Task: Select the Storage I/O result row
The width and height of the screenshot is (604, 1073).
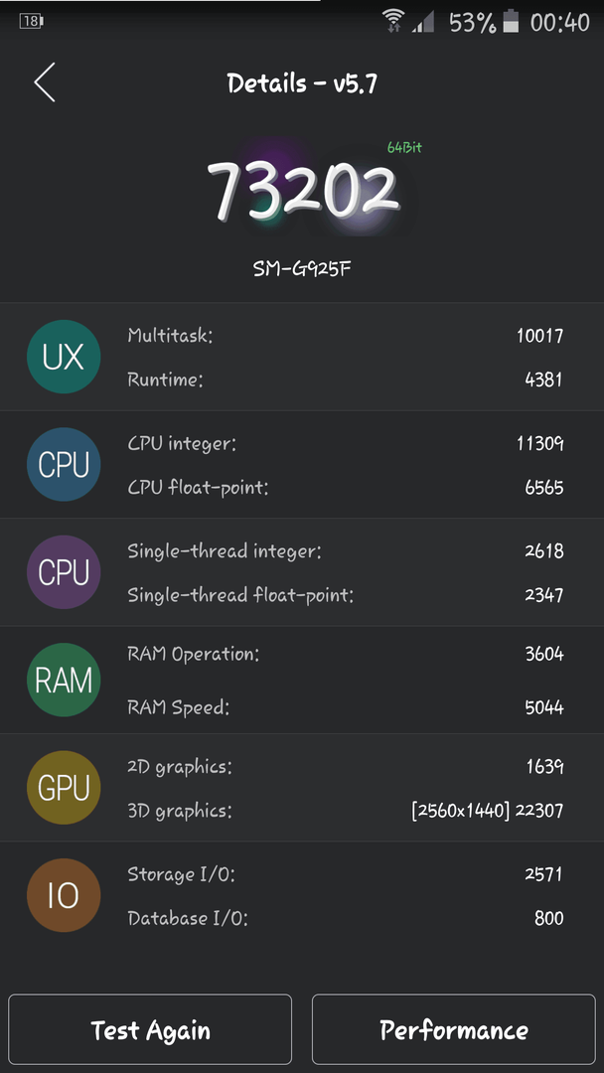Action: click(346, 873)
